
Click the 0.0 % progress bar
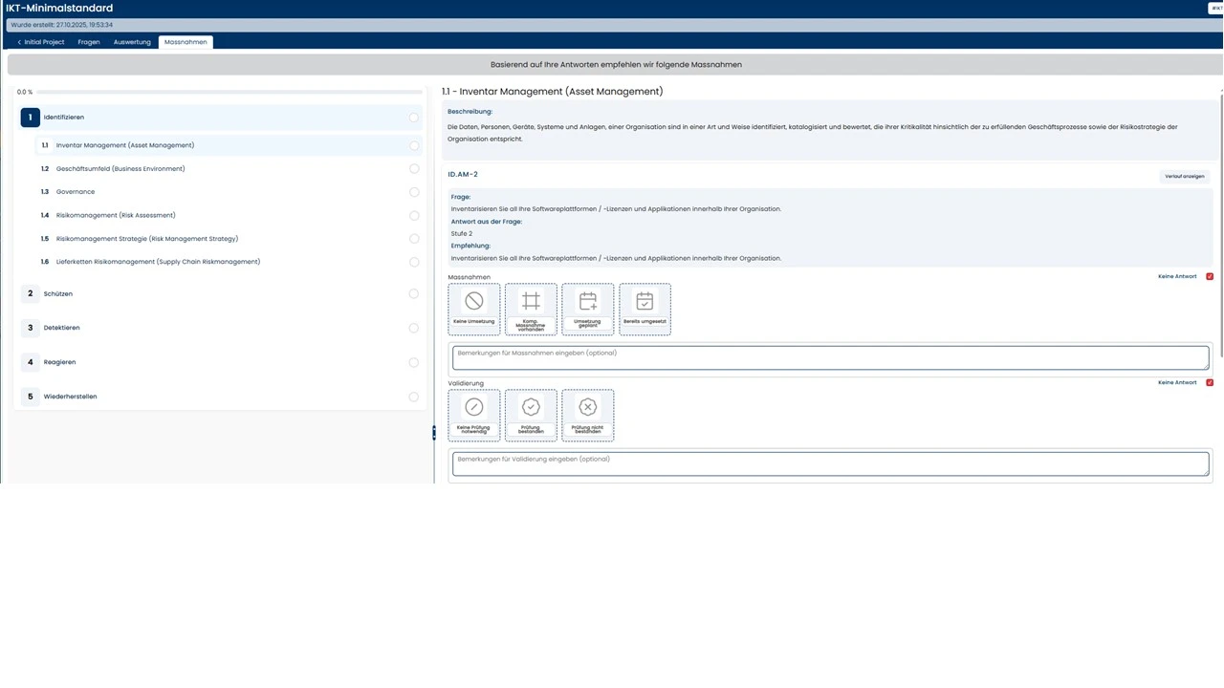(229, 93)
